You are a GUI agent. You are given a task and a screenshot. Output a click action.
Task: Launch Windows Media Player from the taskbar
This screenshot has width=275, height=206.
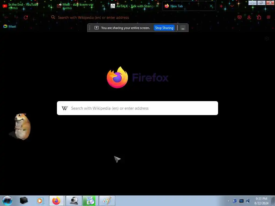point(40,201)
